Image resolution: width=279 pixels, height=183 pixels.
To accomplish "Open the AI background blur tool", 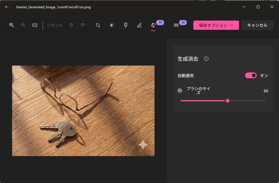I will point(176,25).
